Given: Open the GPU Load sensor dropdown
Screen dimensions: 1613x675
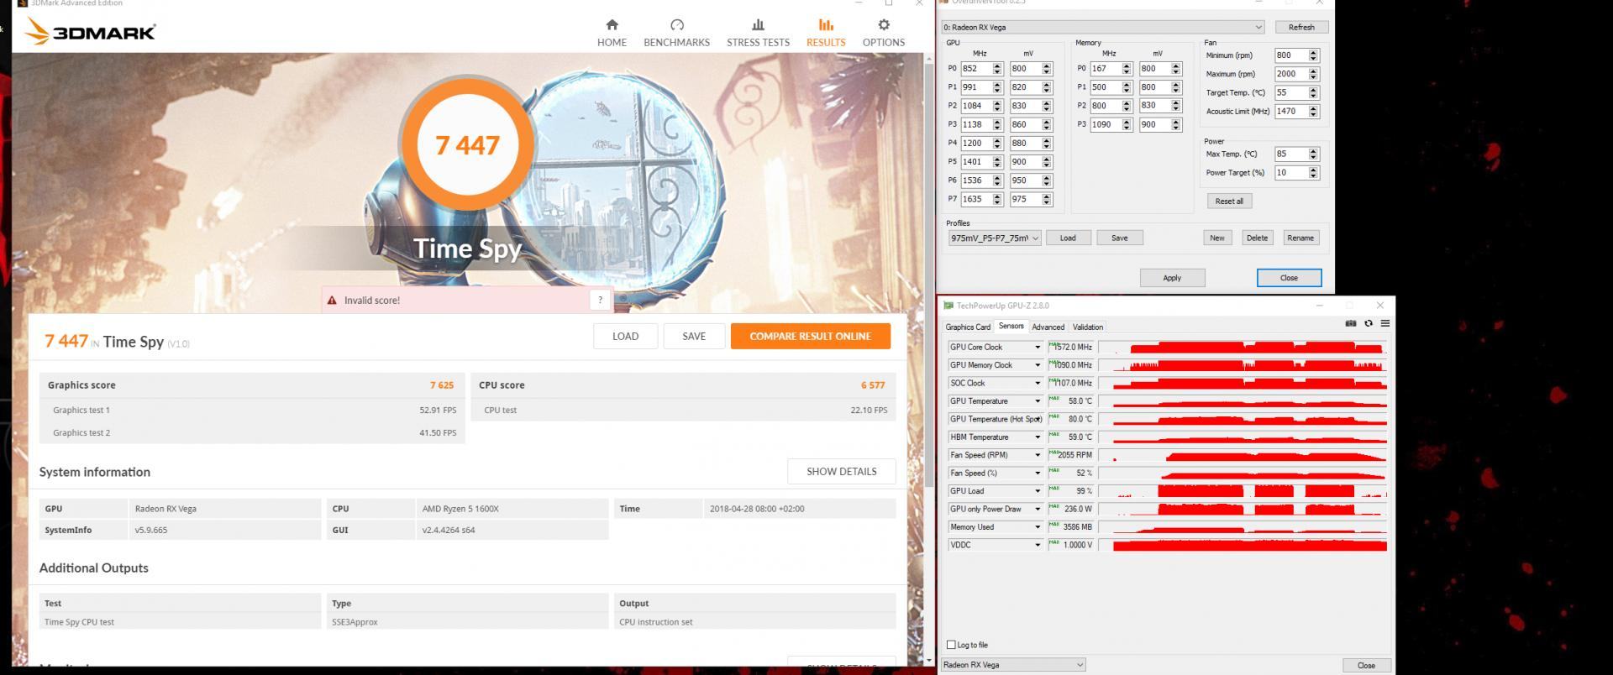Looking at the screenshot, I should coord(1038,491).
